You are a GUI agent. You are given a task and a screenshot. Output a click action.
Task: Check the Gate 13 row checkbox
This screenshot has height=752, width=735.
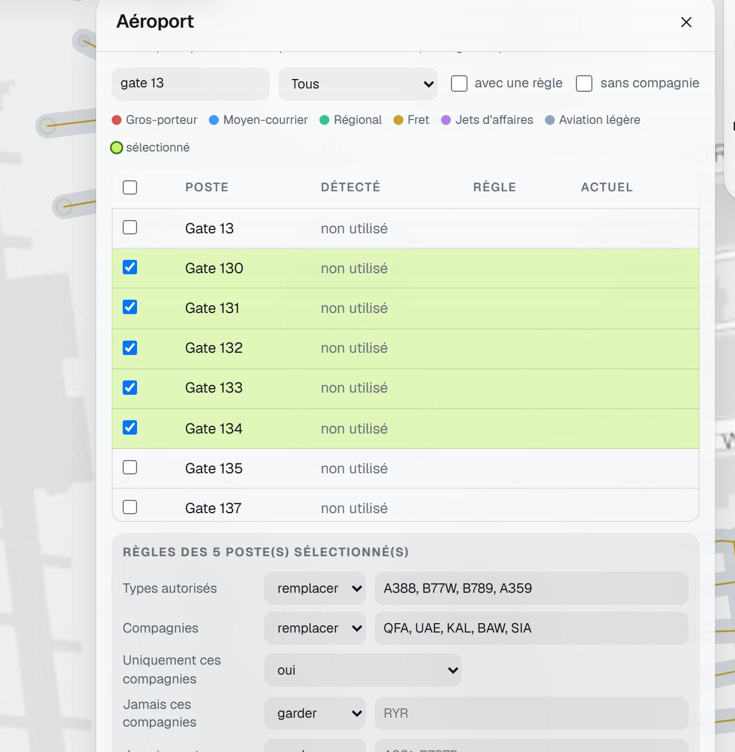(x=130, y=227)
